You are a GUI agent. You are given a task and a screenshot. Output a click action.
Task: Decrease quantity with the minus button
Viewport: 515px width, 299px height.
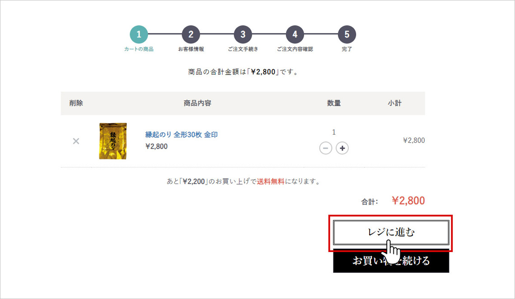coord(325,148)
